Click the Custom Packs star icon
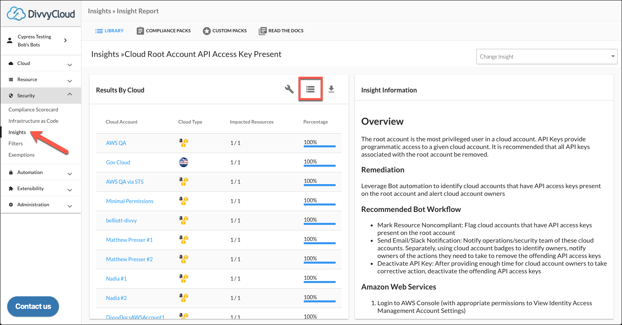 [207, 31]
